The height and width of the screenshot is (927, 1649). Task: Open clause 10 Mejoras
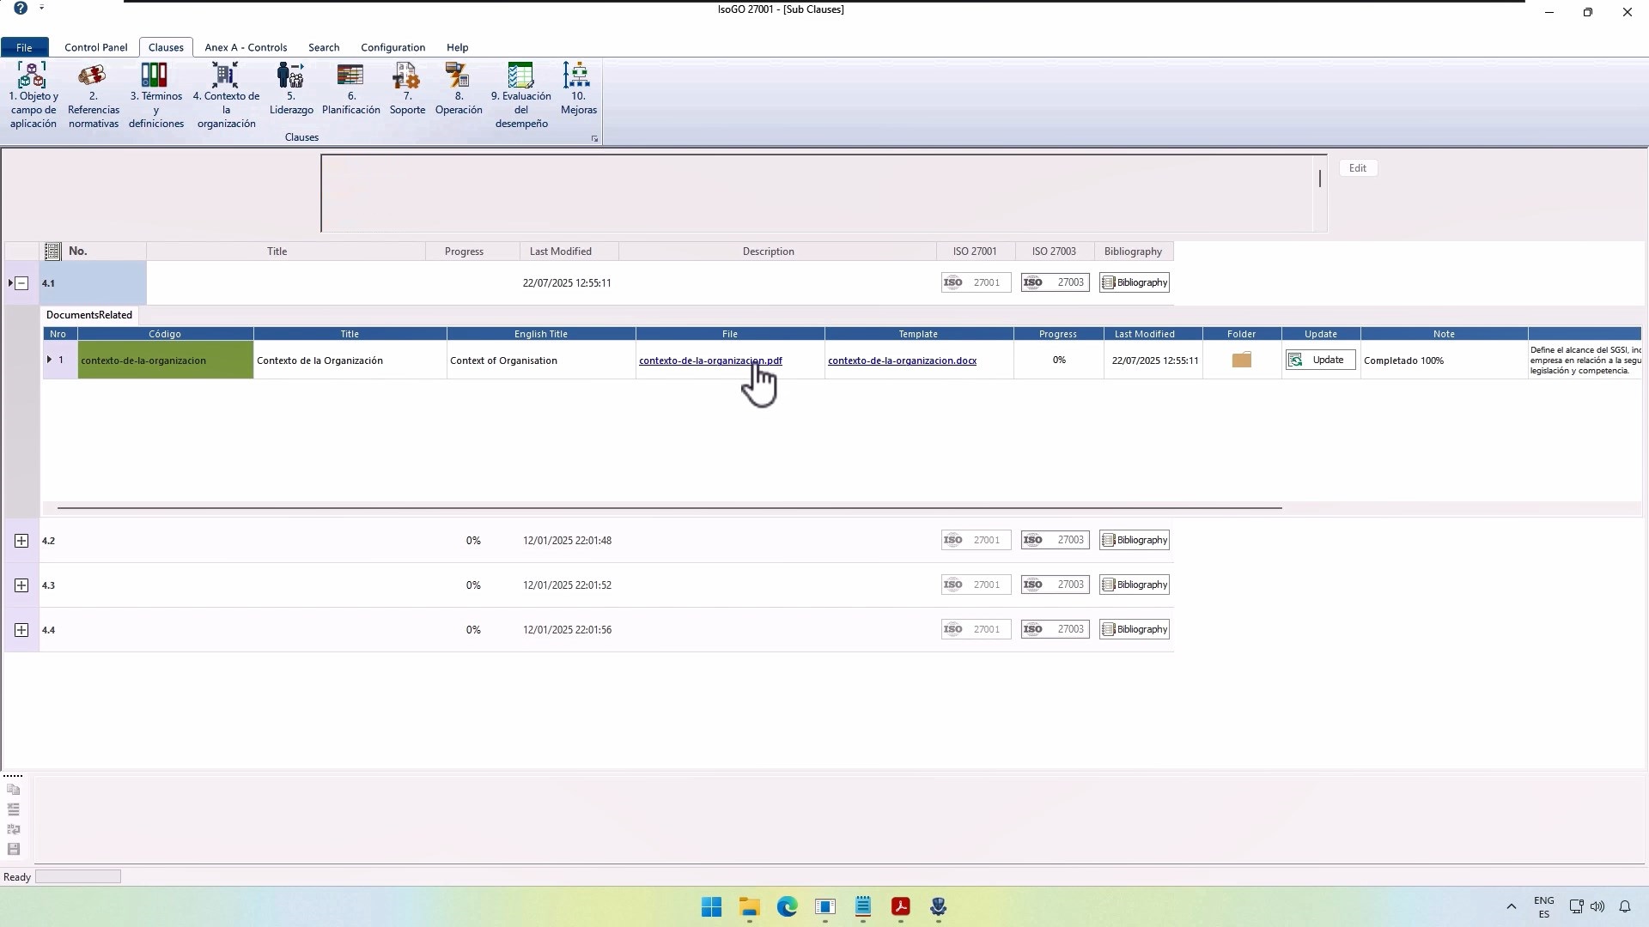tap(578, 88)
